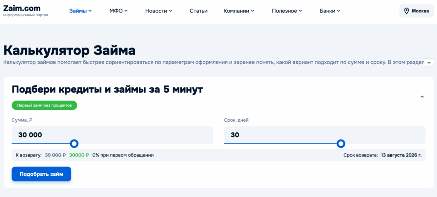Viewport: 437px width, 197px height.
Task: Click the crossed-out 39 000 ₽ amount
Action: click(x=55, y=155)
